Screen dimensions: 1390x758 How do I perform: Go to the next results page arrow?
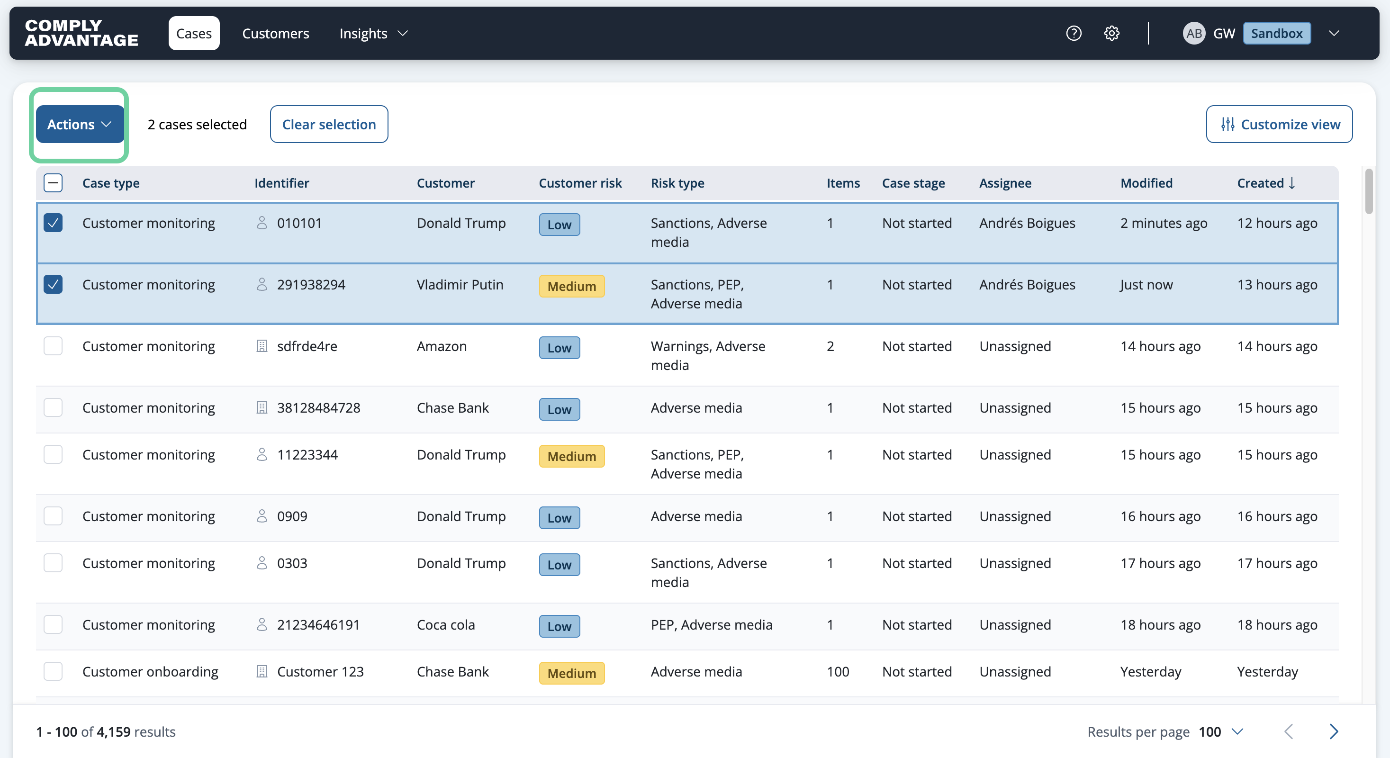[1334, 731]
